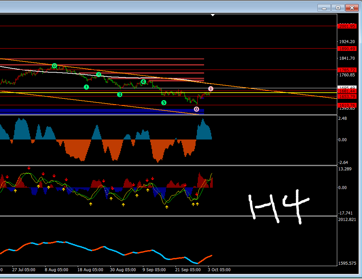Select the 1653.79 price level label
The height and width of the screenshot is (279, 362).
(346, 97)
